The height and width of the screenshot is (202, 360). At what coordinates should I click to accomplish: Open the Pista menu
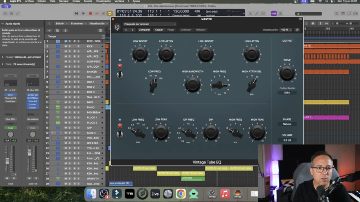[52, 1]
